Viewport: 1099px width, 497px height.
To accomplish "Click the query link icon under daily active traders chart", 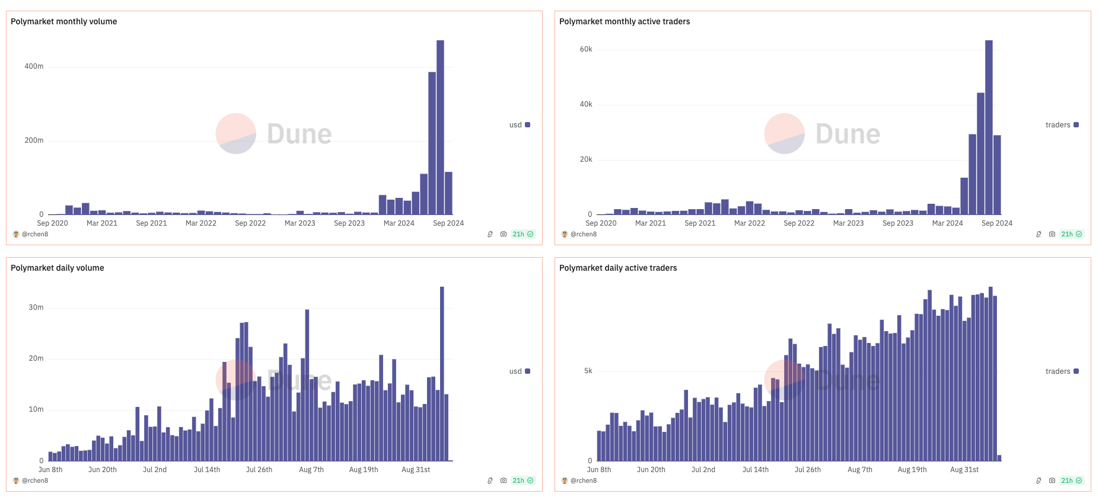I will 1039,480.
